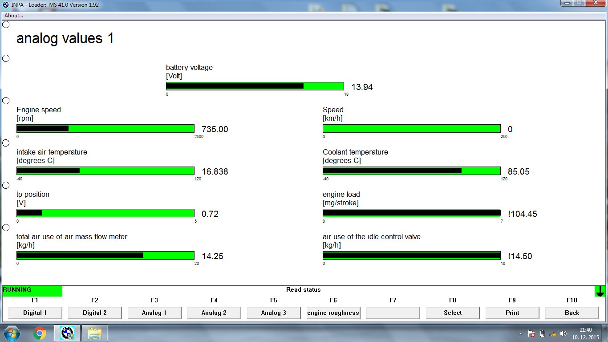Click the About... menu item
Screen dimensions: 608x342
click(x=14, y=16)
